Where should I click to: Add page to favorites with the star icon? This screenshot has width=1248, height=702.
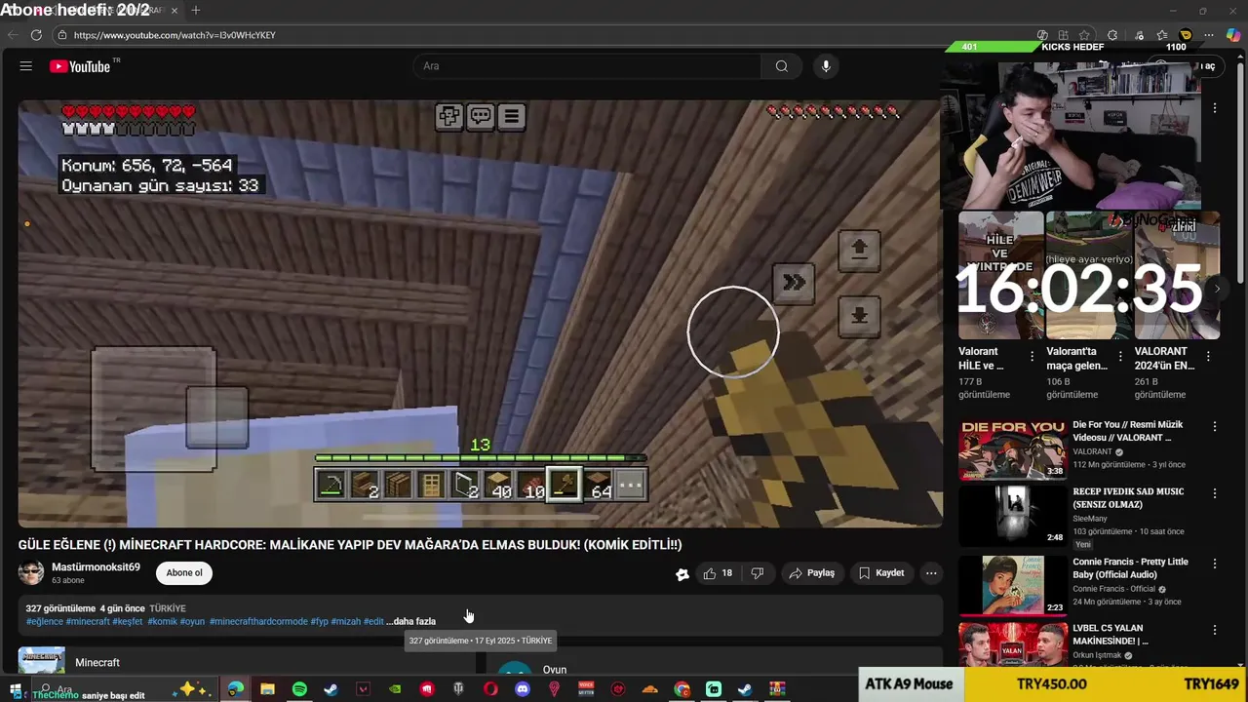(1084, 35)
